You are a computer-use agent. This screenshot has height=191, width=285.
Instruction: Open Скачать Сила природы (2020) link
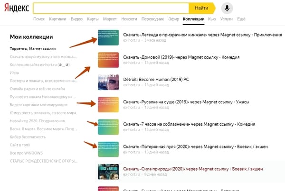tap(193, 169)
